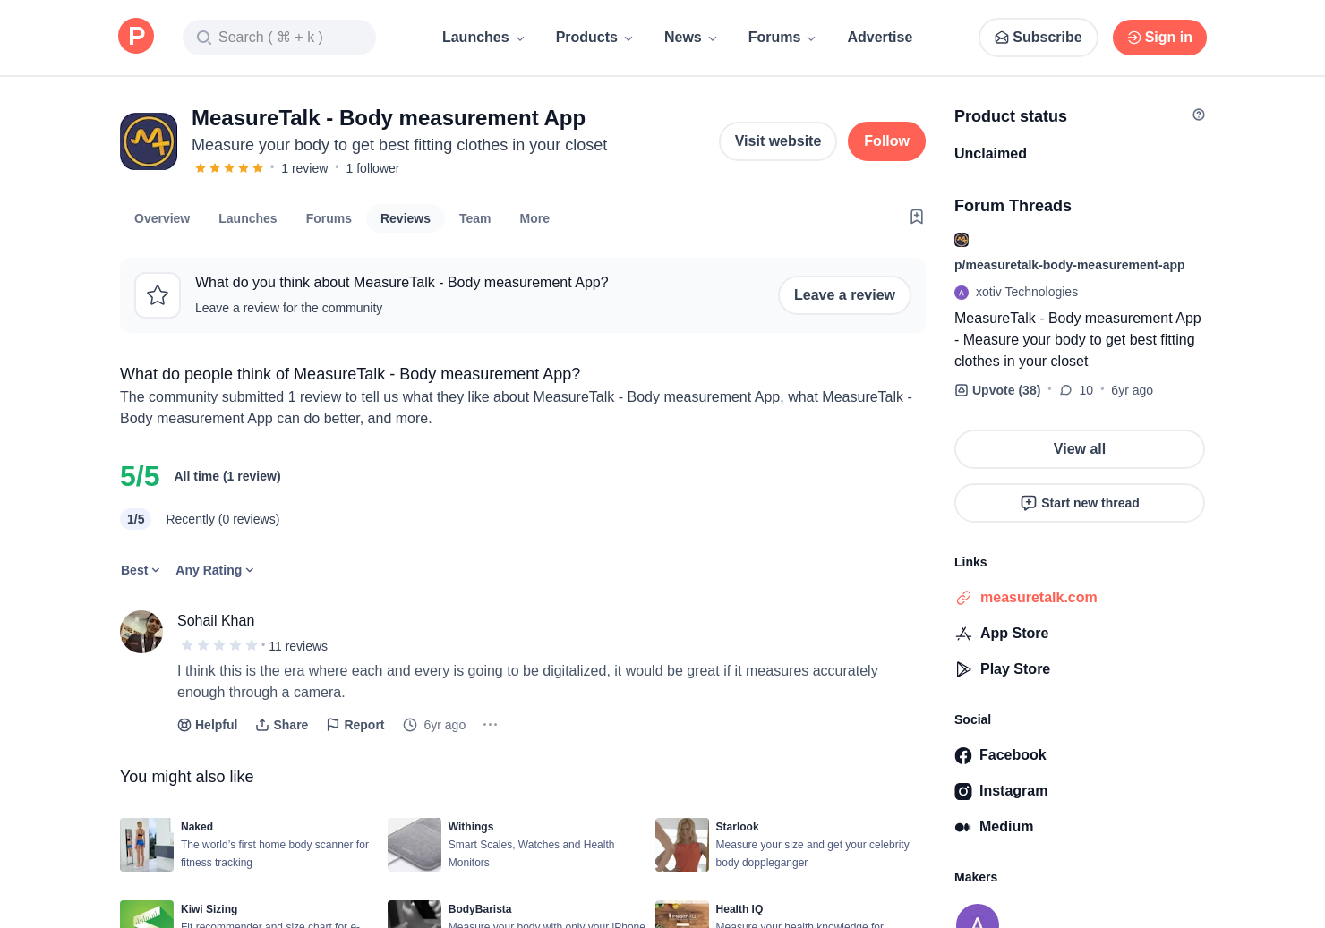Expand the Launches navigation menu
Image resolution: width=1325 pixels, height=928 pixels.
coord(483,38)
